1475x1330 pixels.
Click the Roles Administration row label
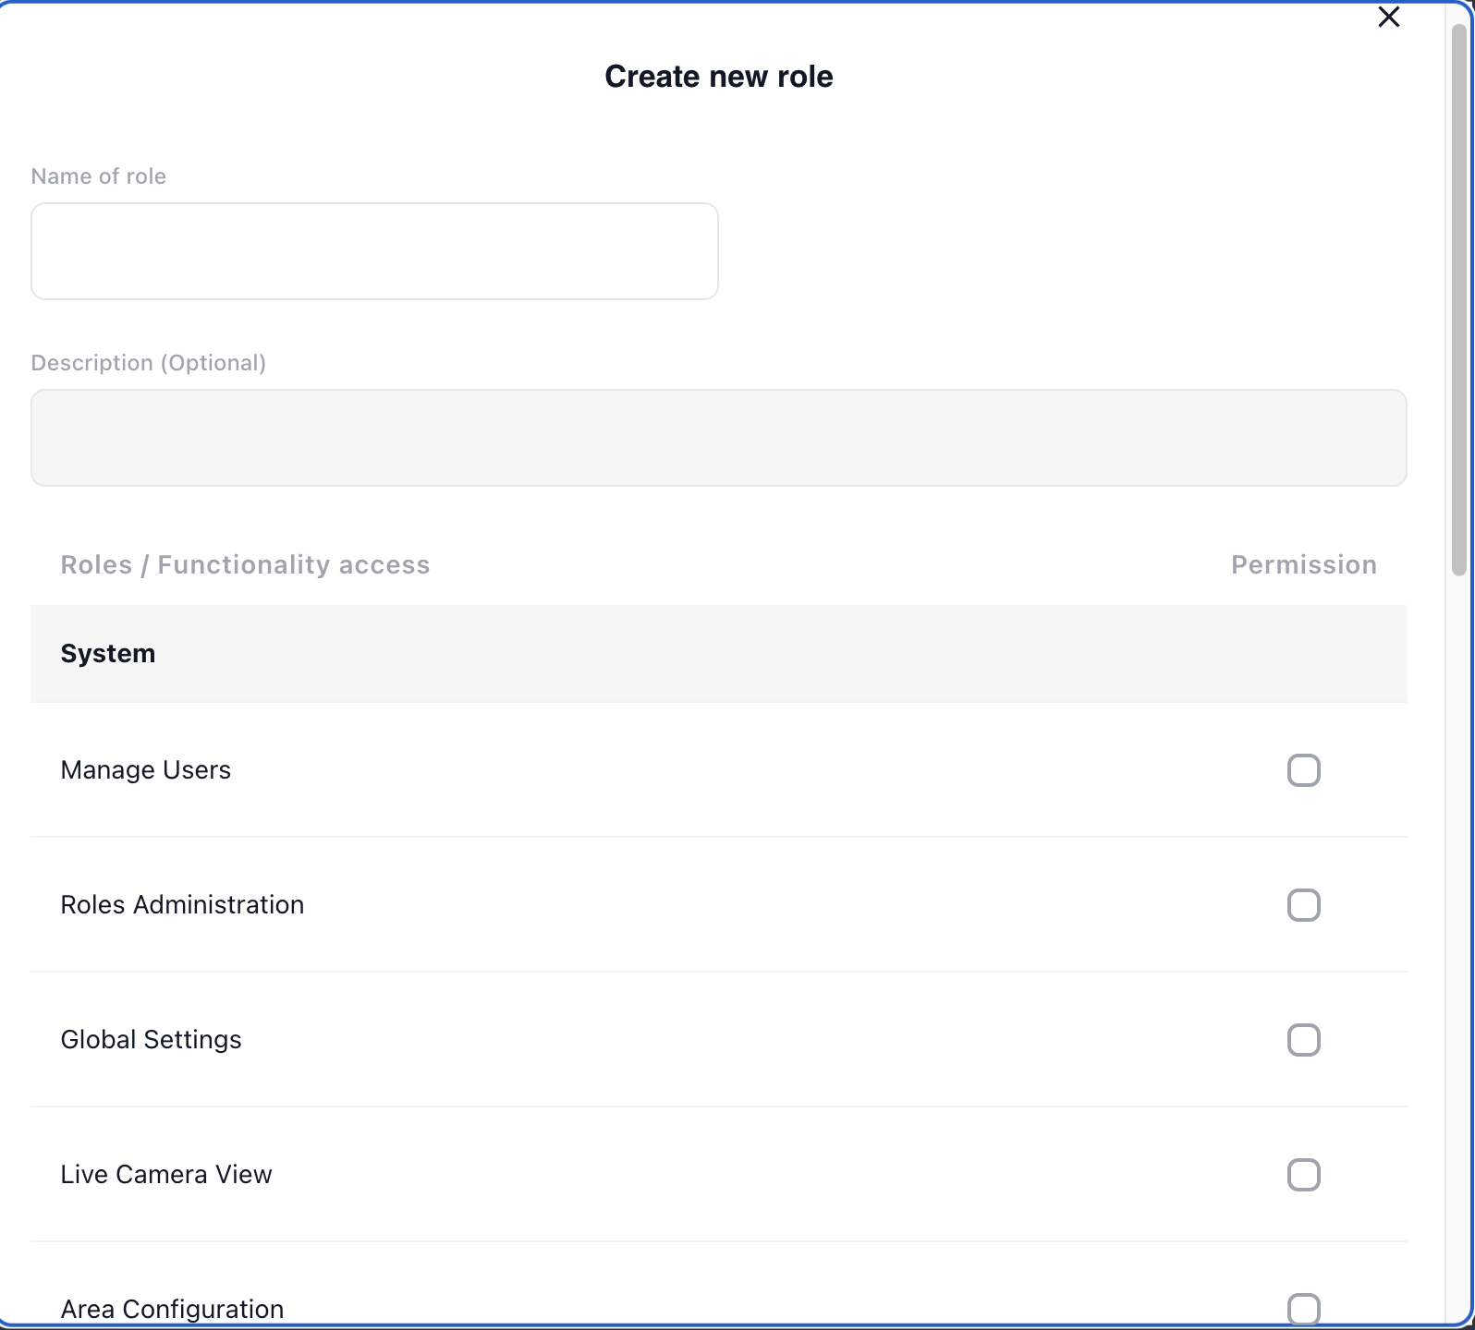tap(182, 905)
